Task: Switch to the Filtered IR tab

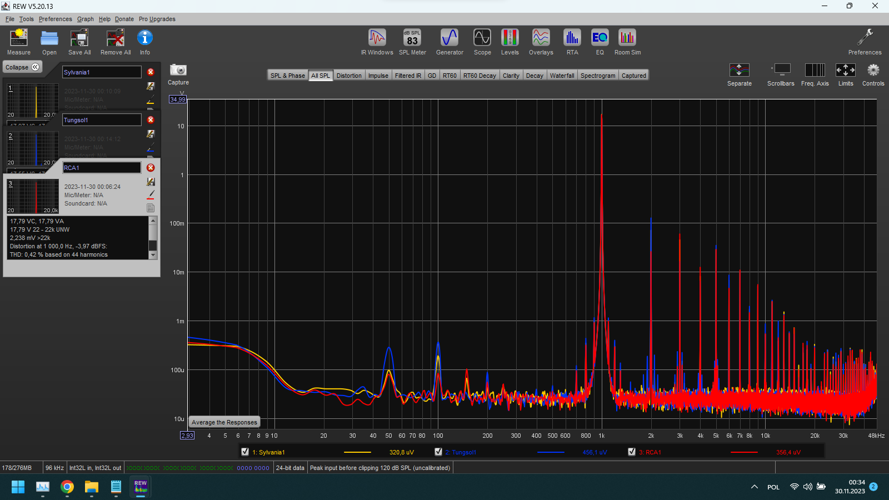Action: [408, 76]
